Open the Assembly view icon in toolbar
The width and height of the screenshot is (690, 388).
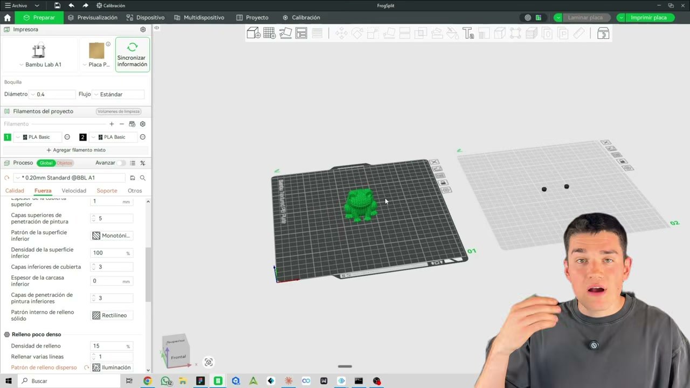click(603, 33)
